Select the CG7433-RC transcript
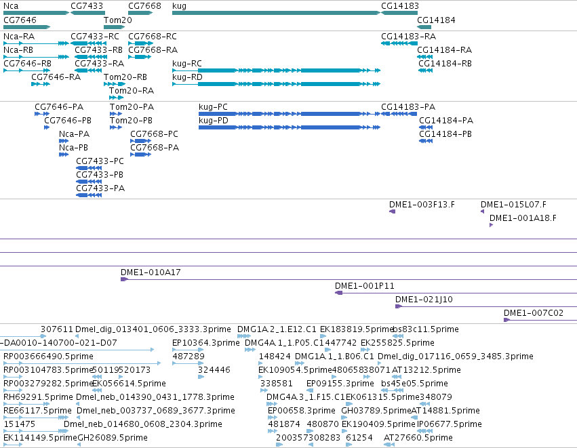The width and height of the screenshot is (577, 448). [88, 43]
